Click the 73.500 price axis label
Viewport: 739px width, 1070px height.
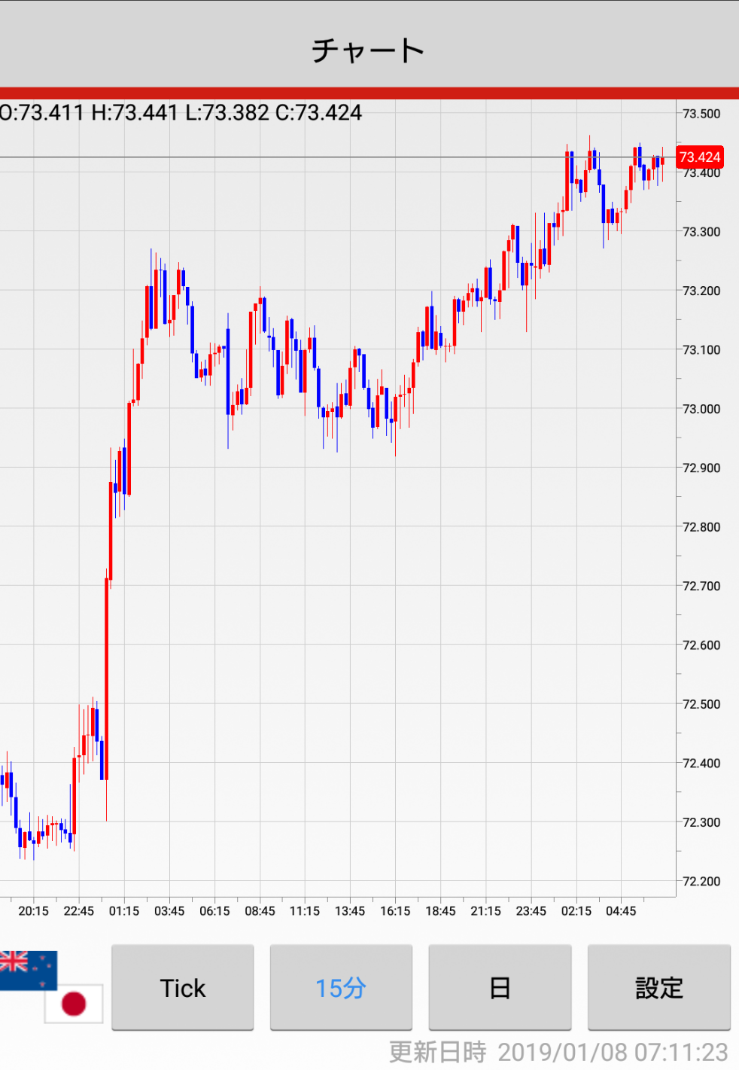click(701, 114)
